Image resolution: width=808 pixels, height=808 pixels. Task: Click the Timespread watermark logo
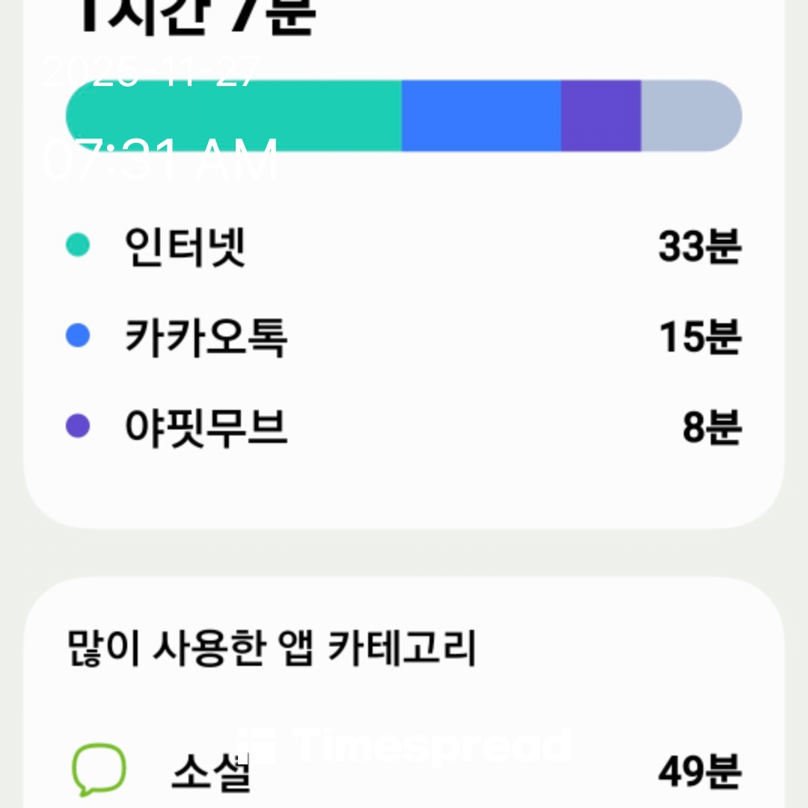pyautogui.click(x=404, y=744)
